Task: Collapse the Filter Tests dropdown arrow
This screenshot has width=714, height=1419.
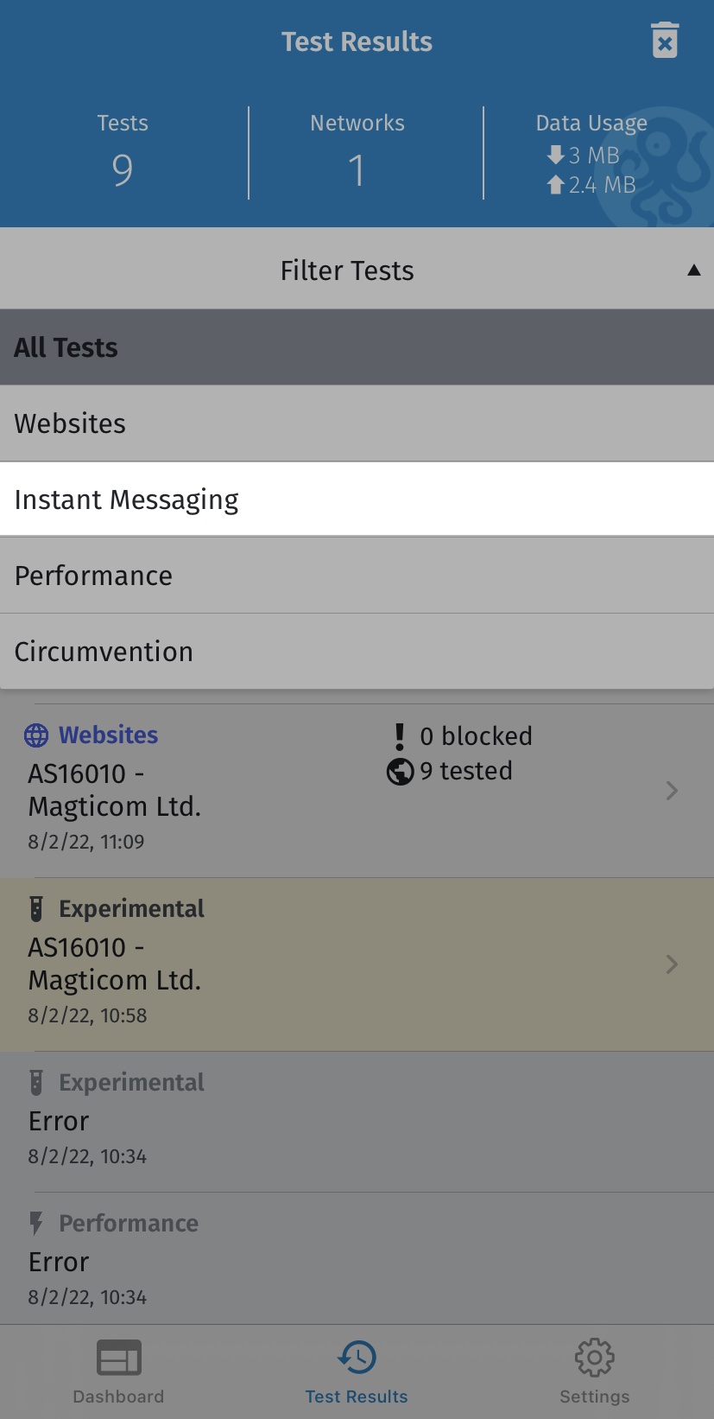Action: [x=693, y=270]
